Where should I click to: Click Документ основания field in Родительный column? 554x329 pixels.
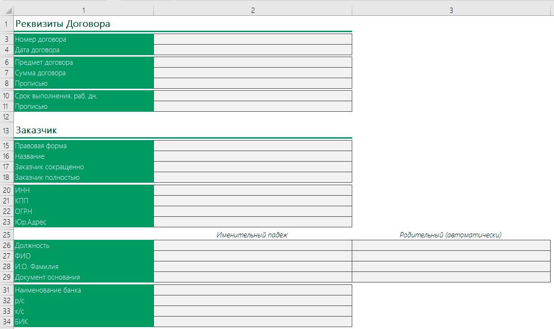(451, 277)
